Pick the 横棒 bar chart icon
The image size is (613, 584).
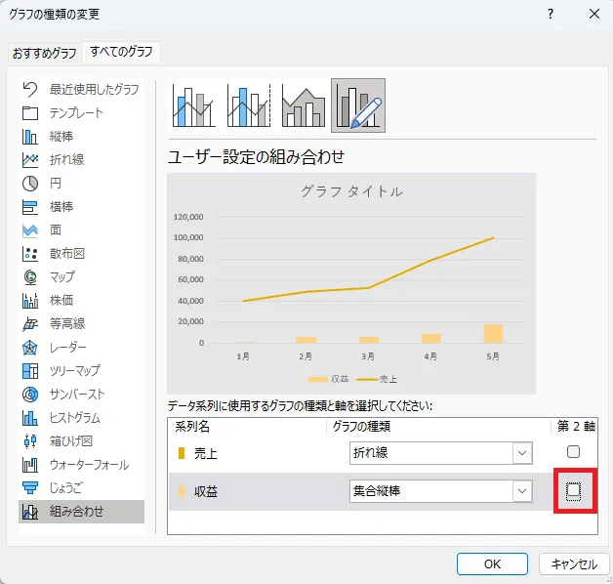click(30, 207)
